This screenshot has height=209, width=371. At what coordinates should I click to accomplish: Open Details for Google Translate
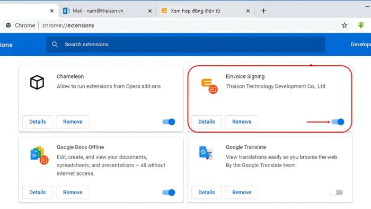pos(207,193)
